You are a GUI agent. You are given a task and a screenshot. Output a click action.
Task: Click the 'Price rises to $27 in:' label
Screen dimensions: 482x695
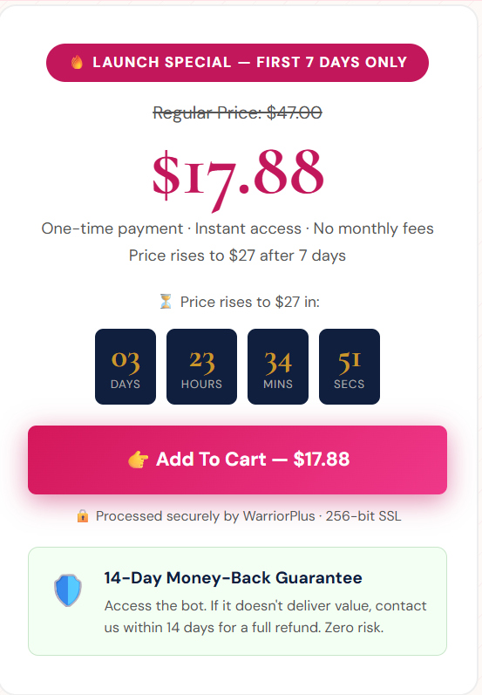(250, 302)
